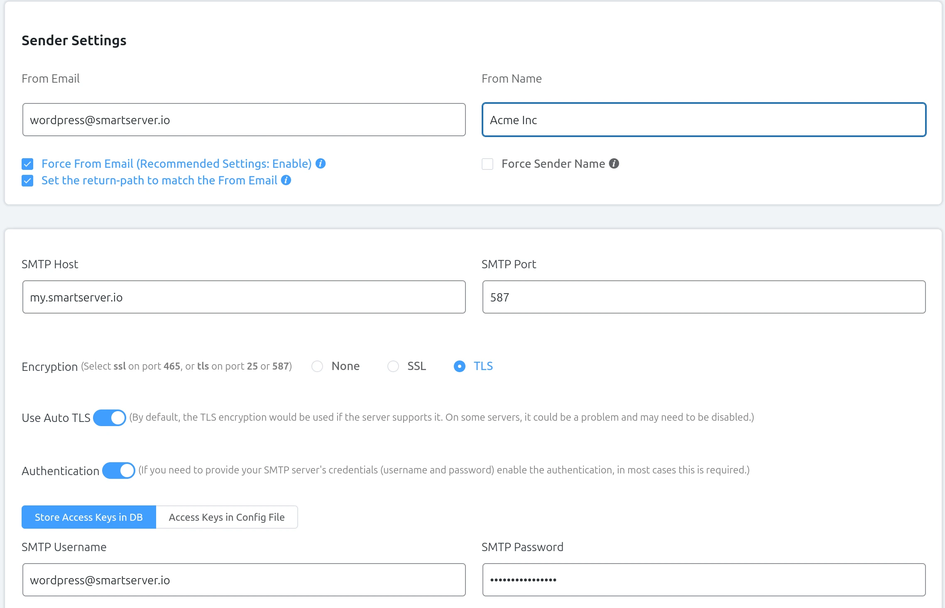Open the Force Sender Name info tooltip
This screenshot has height=608, width=945.
615,164
